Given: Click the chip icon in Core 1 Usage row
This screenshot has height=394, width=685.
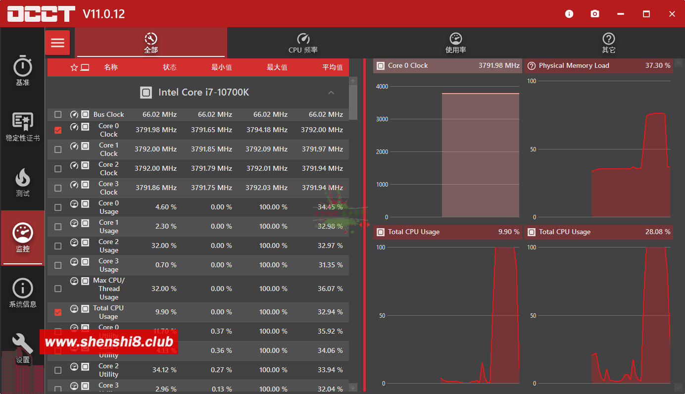Looking at the screenshot, I should [85, 223].
